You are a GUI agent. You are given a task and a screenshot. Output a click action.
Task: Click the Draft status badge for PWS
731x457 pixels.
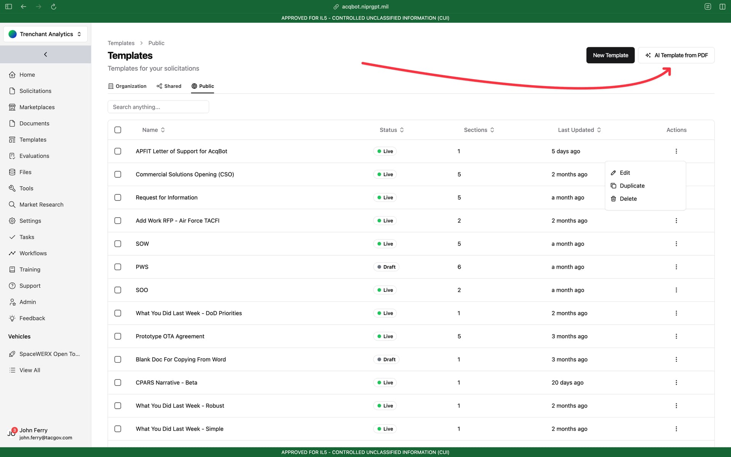coord(386,267)
